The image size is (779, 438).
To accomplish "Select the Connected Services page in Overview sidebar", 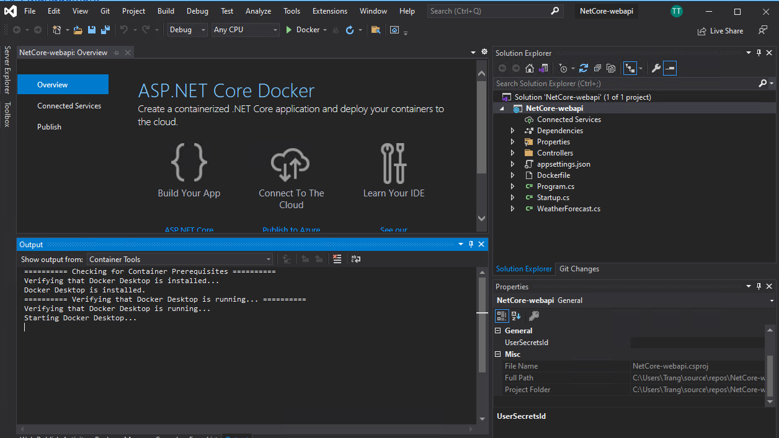I will [x=69, y=106].
